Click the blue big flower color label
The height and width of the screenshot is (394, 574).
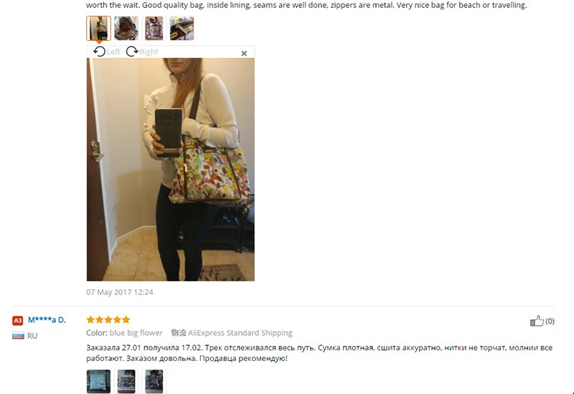coord(136,333)
